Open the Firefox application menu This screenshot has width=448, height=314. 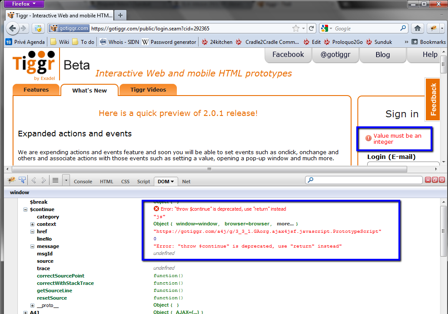[24, 4]
